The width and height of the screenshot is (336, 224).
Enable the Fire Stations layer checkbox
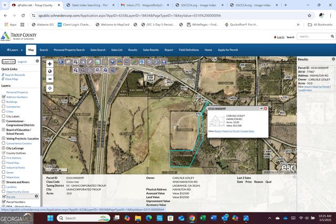pos(4,157)
